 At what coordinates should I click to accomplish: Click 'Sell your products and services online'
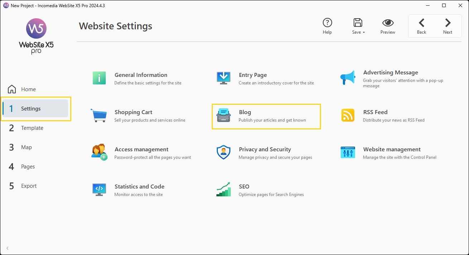tap(150, 120)
